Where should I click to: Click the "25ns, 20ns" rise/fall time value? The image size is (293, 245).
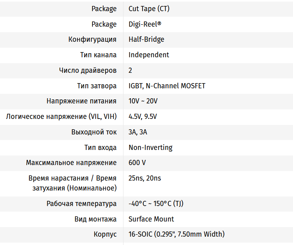145,178
